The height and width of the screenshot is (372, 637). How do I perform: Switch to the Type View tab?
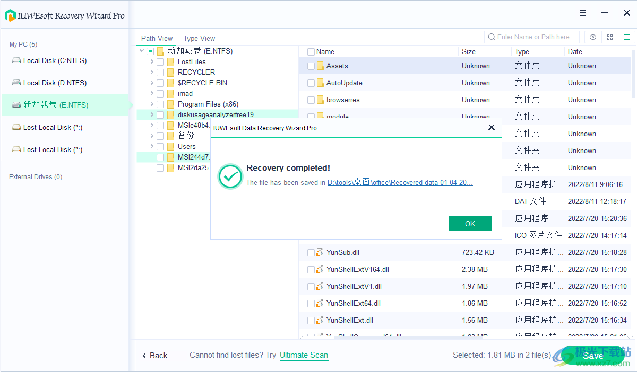click(199, 38)
